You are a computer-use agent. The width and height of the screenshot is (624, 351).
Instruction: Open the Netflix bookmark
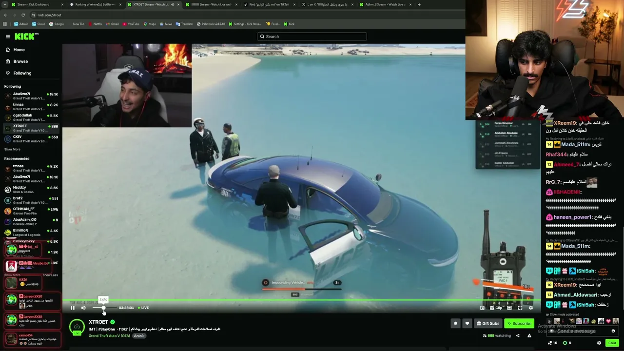[x=96, y=24]
